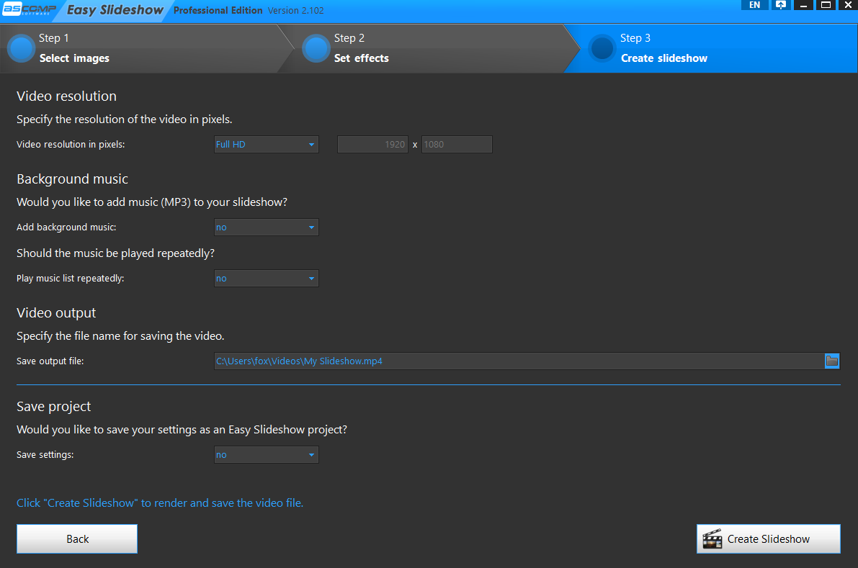Click 'Specify the resolution of the video' text
Screen dimensions: 858x568
pyautogui.click(x=124, y=120)
